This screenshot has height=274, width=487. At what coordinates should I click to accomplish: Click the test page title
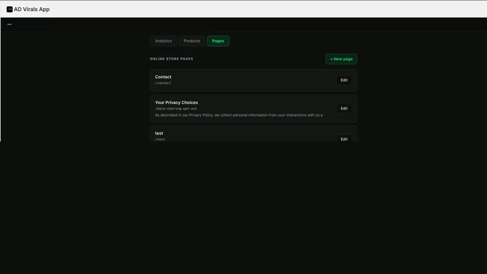pos(159,133)
